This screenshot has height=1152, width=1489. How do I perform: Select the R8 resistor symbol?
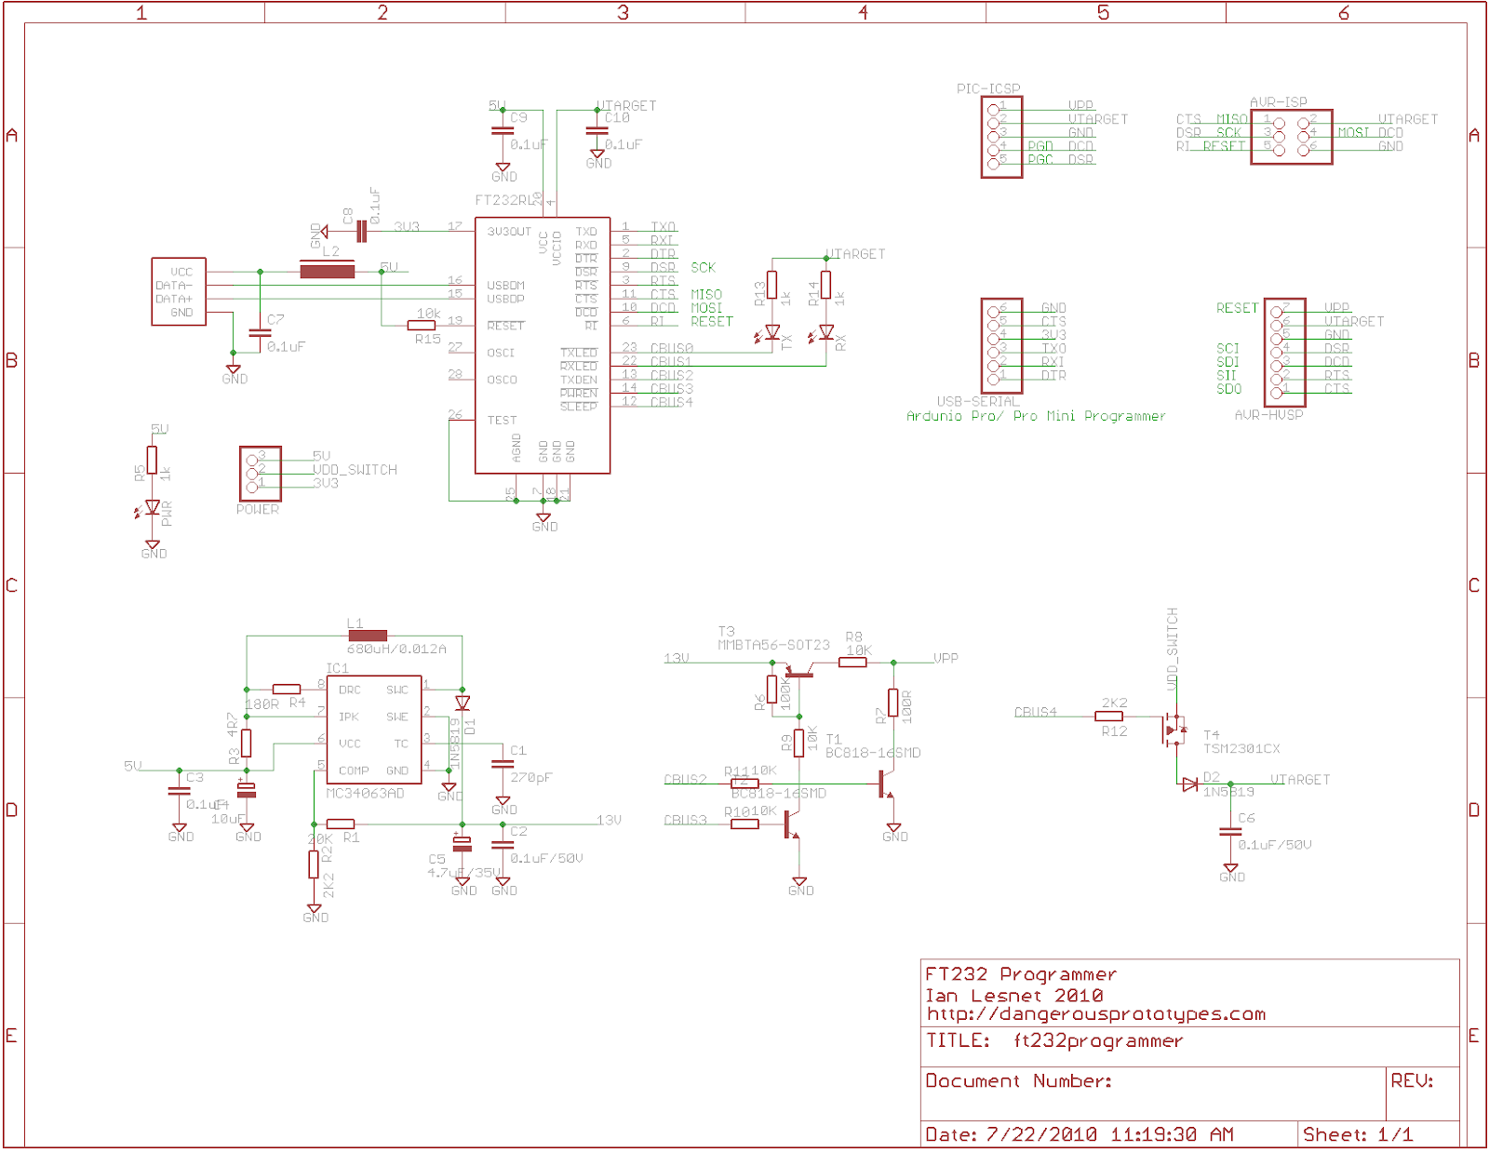[x=853, y=663]
